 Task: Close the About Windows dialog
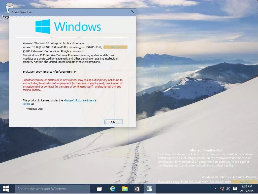pos(132,11)
